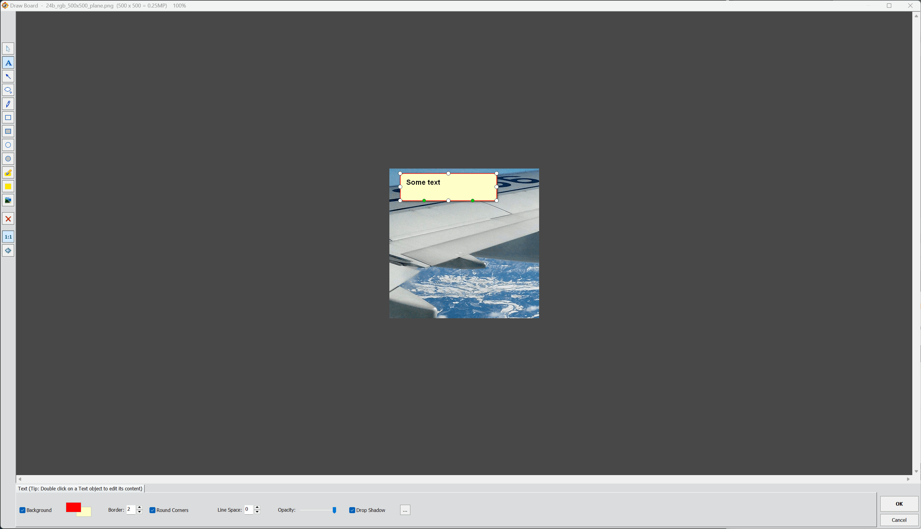Select the speech bubble callout tool
This screenshot has width=921, height=529.
pyautogui.click(x=8, y=90)
